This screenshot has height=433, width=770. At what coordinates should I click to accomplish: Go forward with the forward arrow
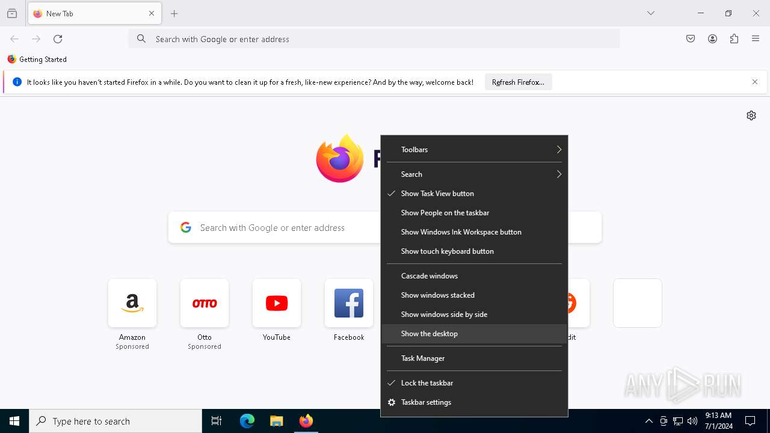click(x=36, y=39)
